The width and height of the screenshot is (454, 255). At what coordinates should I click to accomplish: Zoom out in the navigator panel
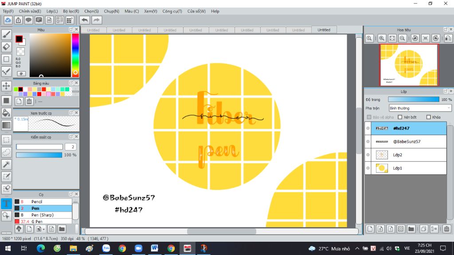click(403, 38)
